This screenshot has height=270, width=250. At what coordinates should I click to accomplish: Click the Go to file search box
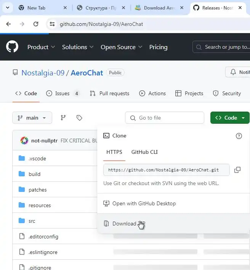(x=165, y=118)
